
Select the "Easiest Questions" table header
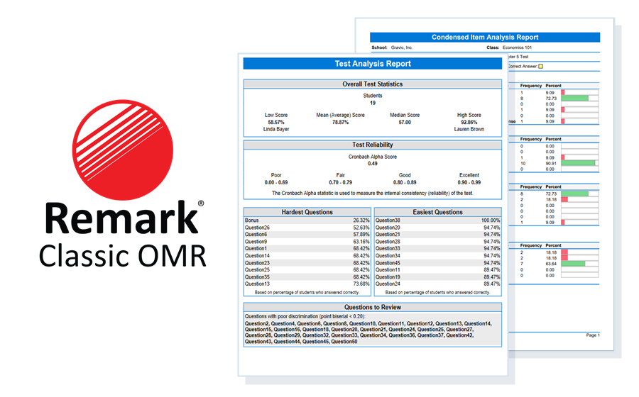click(437, 212)
